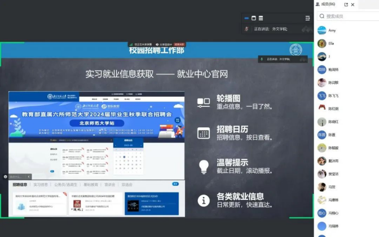Click the carousel slides icon
The image size is (379, 237).
coord(204,102)
